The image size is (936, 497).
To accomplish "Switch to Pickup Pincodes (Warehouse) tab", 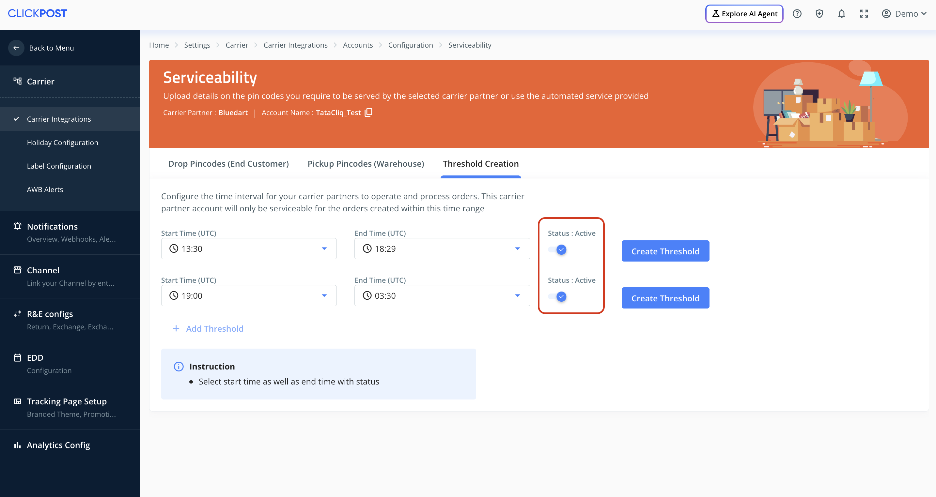I will click(x=366, y=164).
